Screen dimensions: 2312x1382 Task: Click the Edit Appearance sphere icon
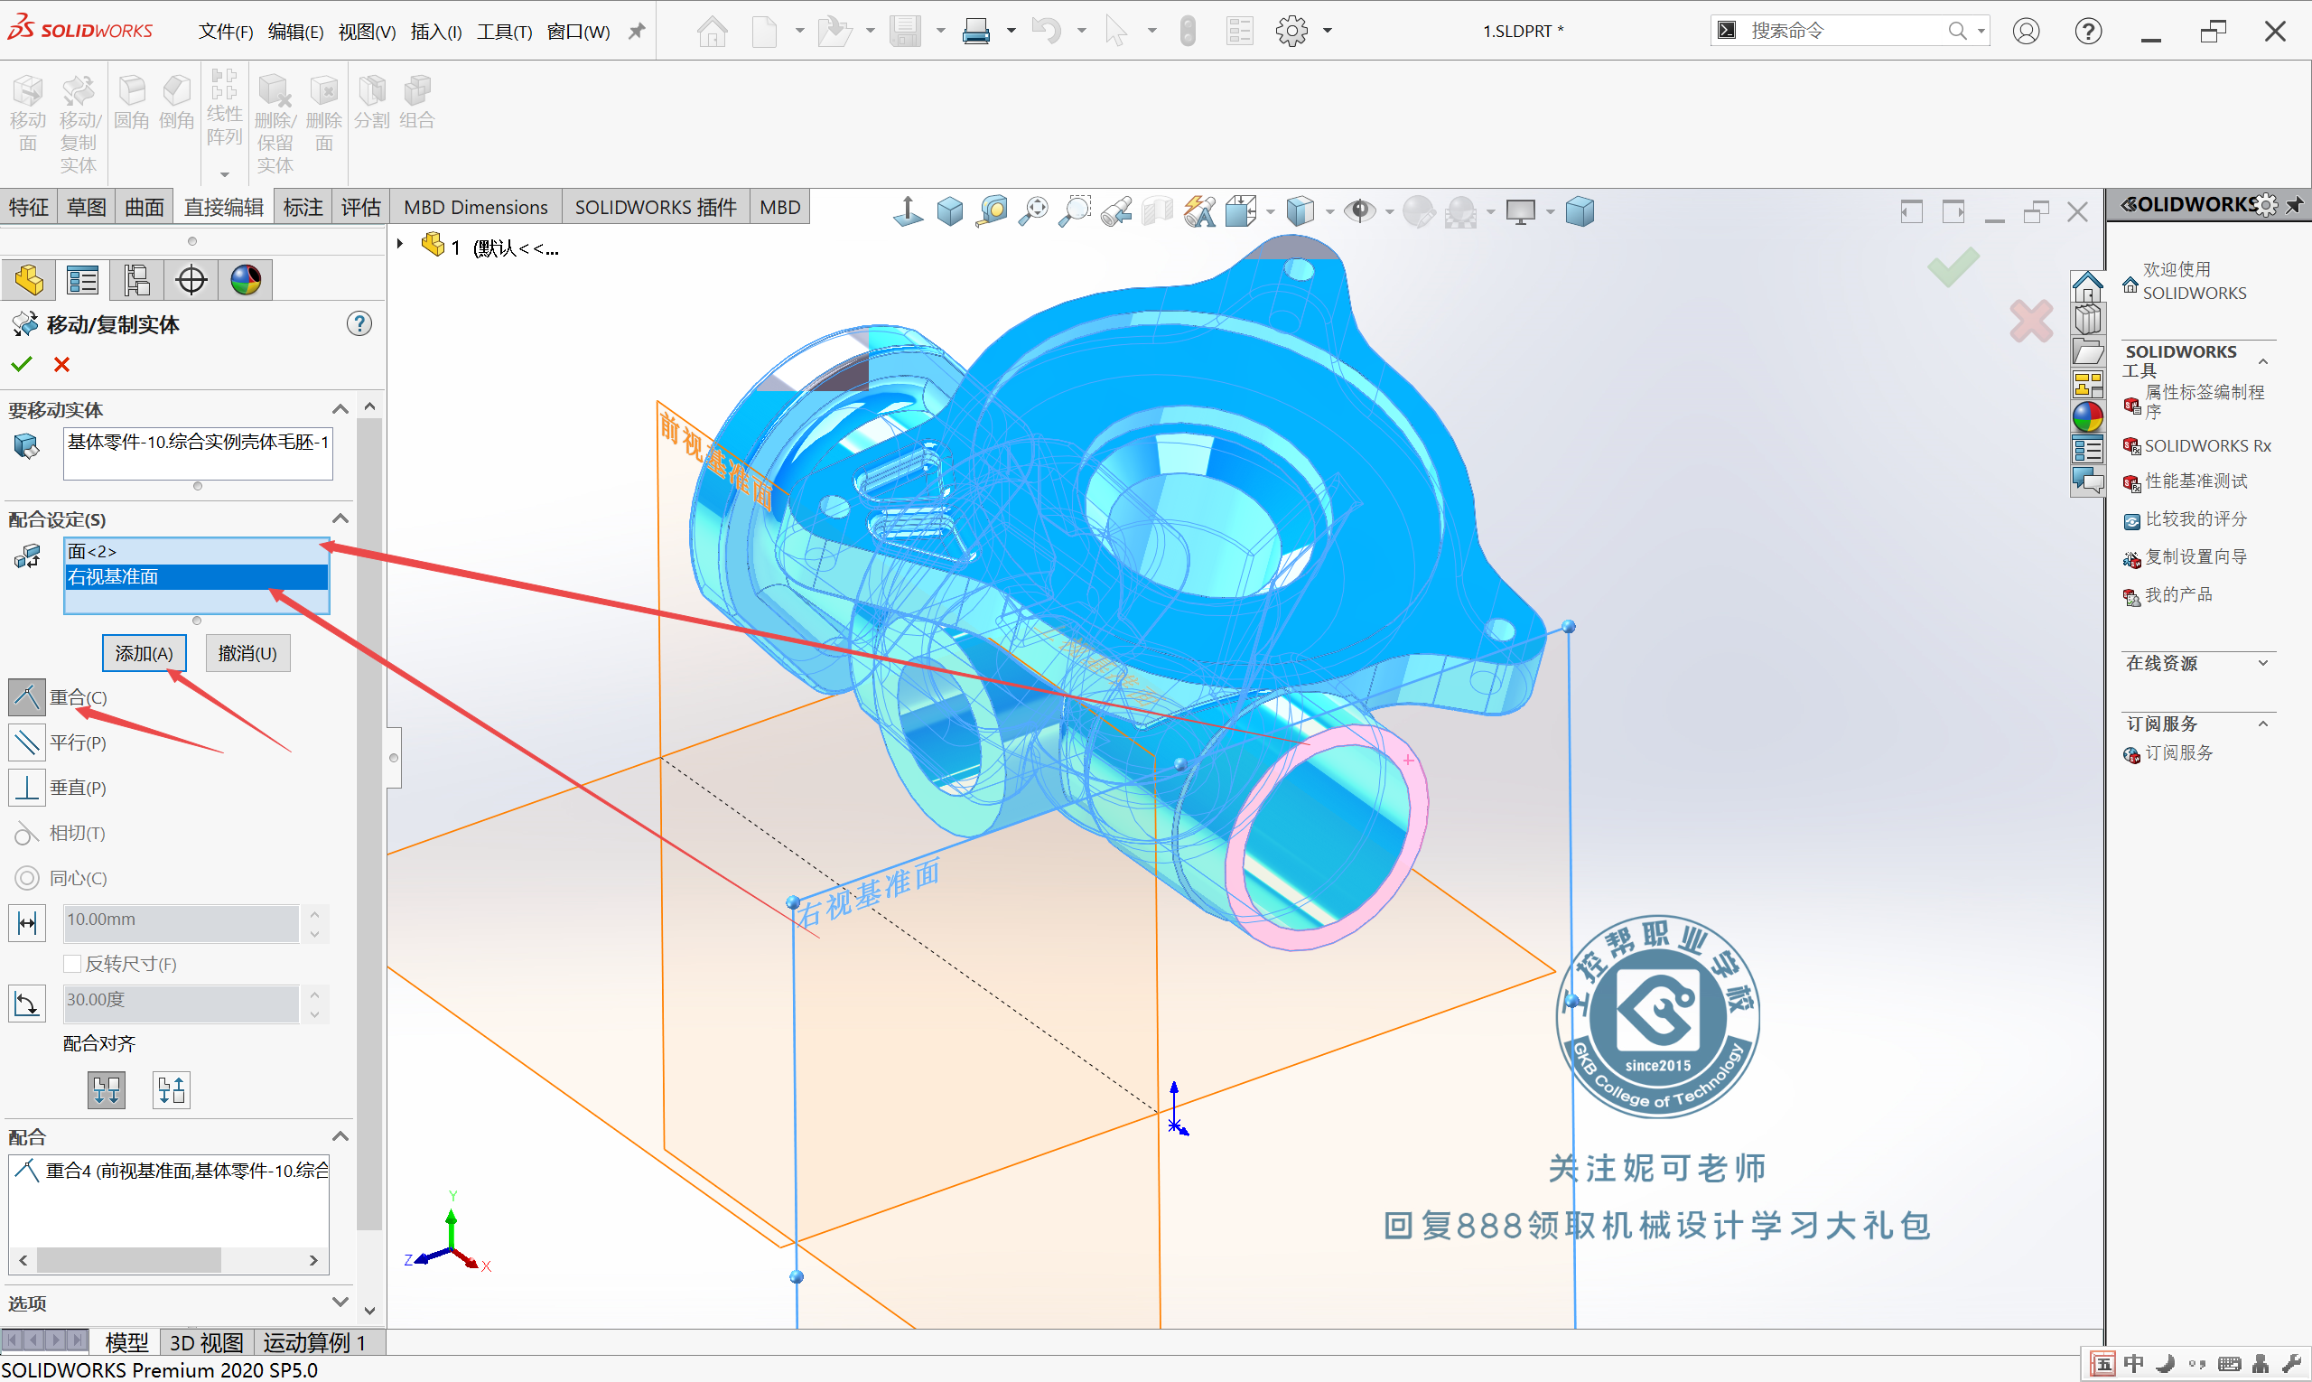(1419, 211)
